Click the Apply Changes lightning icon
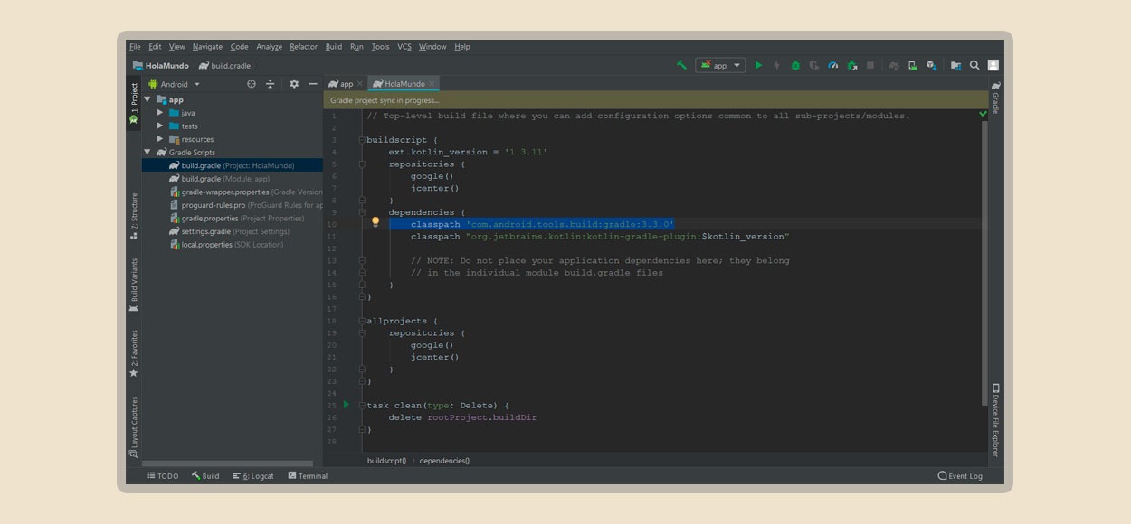This screenshot has height=524, width=1131. (776, 65)
